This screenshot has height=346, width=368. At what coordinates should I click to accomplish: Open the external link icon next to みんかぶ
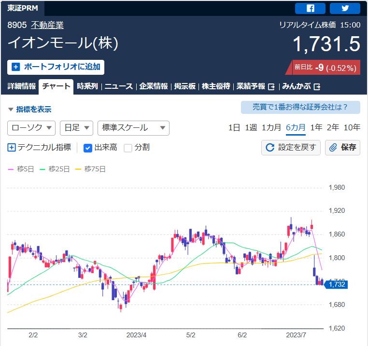[x=317, y=87]
